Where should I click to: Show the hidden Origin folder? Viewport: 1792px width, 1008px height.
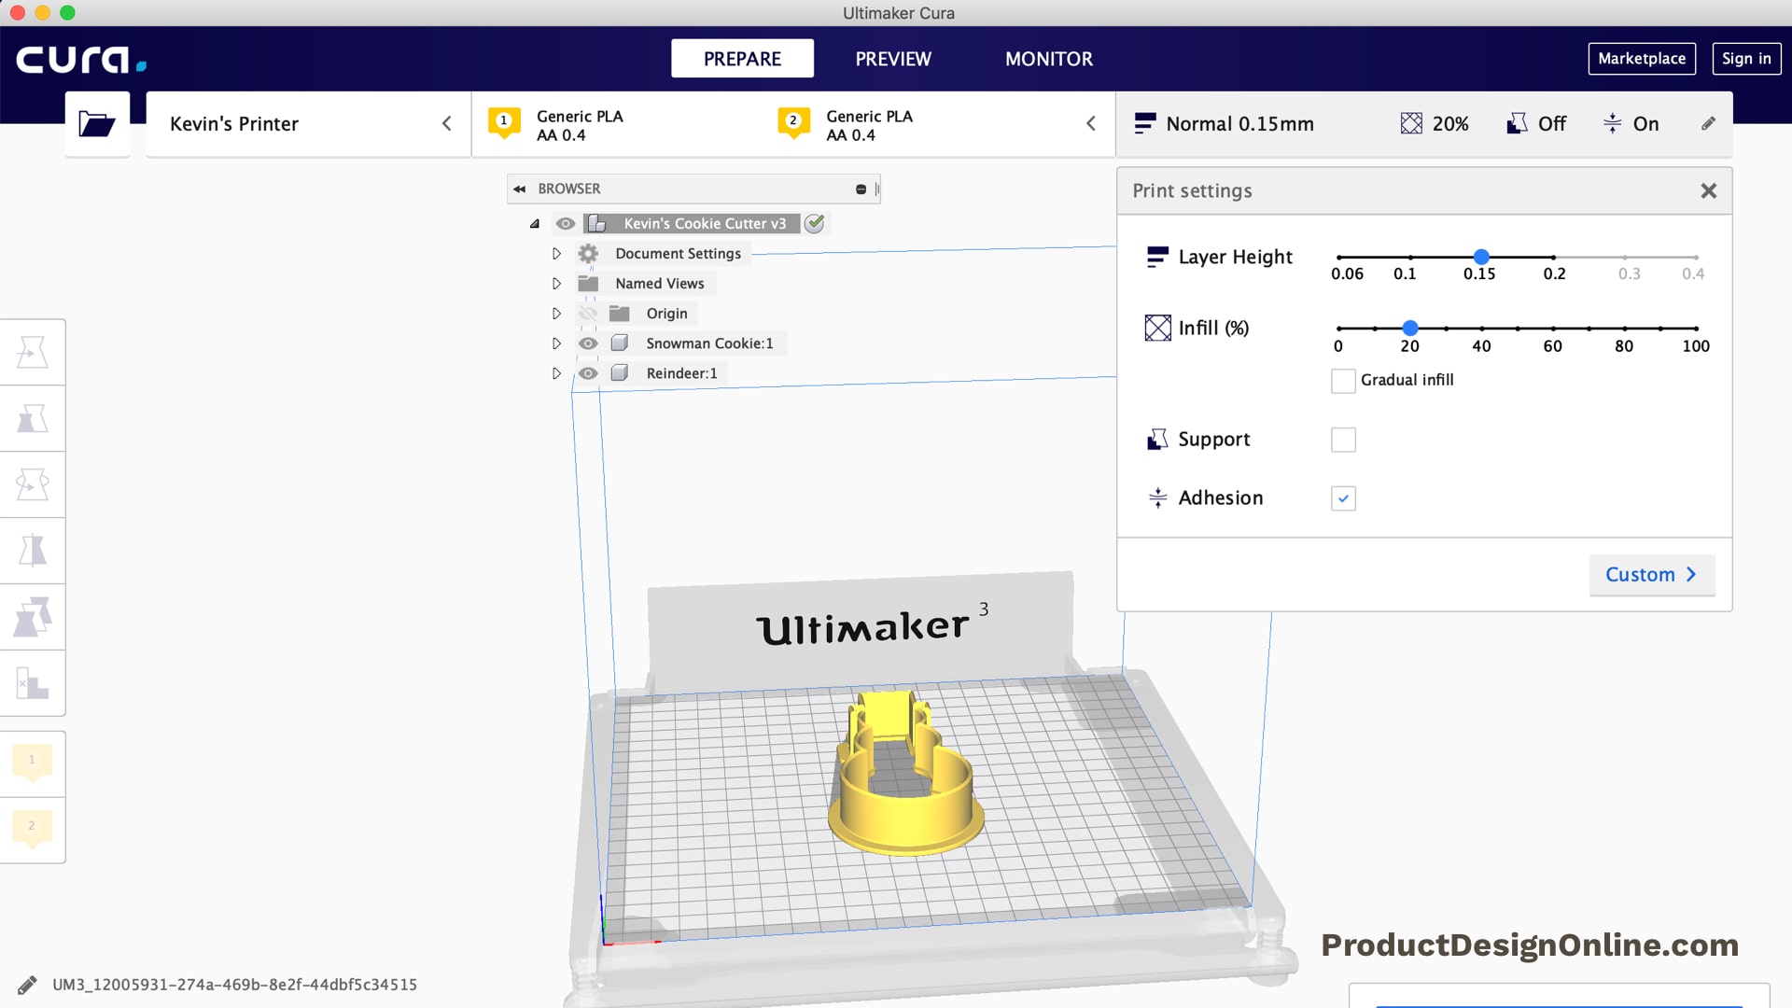[588, 313]
